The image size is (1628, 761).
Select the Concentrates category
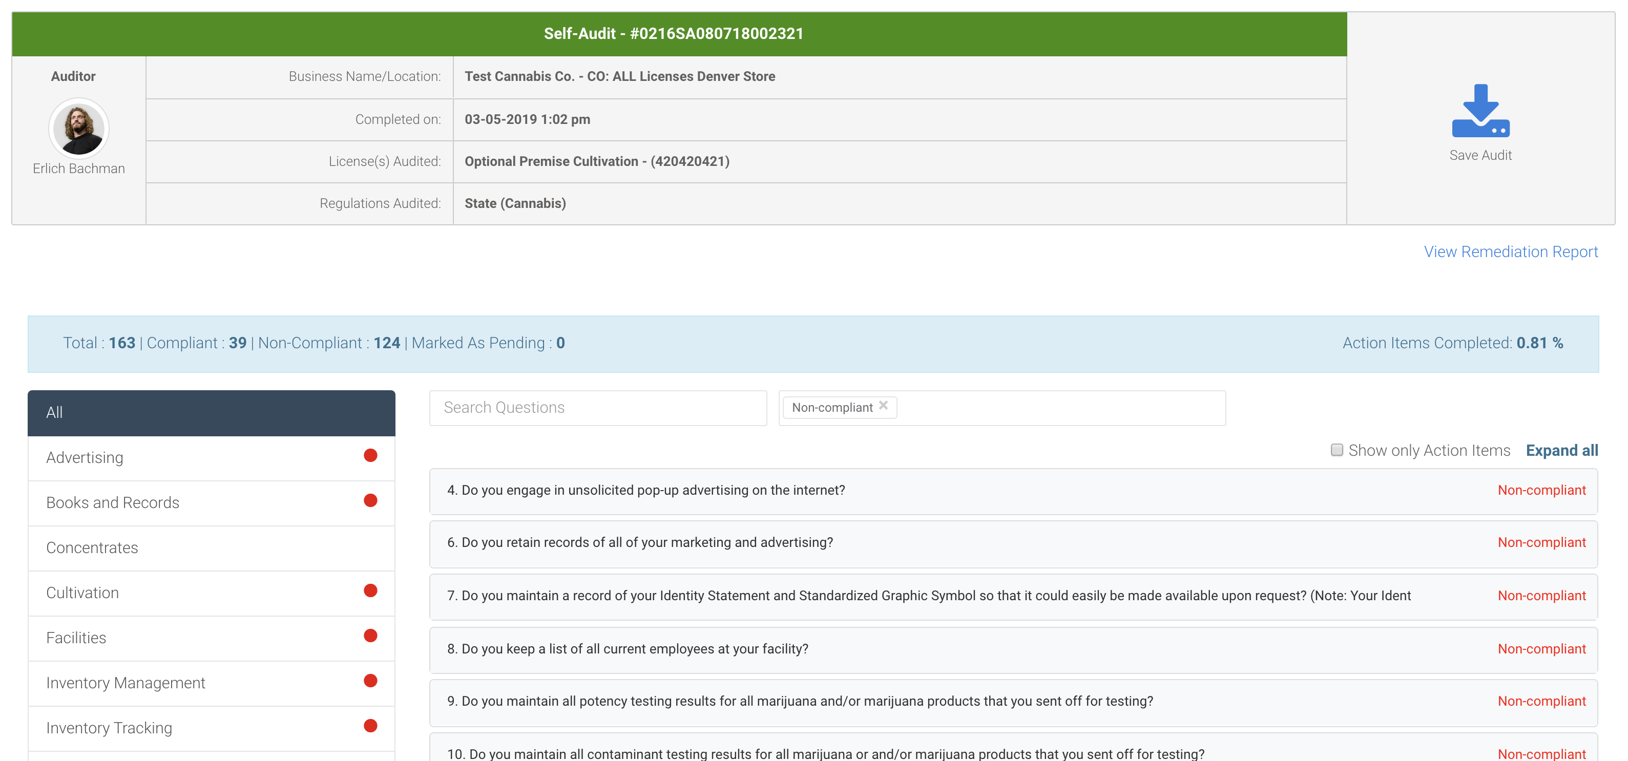point(211,548)
